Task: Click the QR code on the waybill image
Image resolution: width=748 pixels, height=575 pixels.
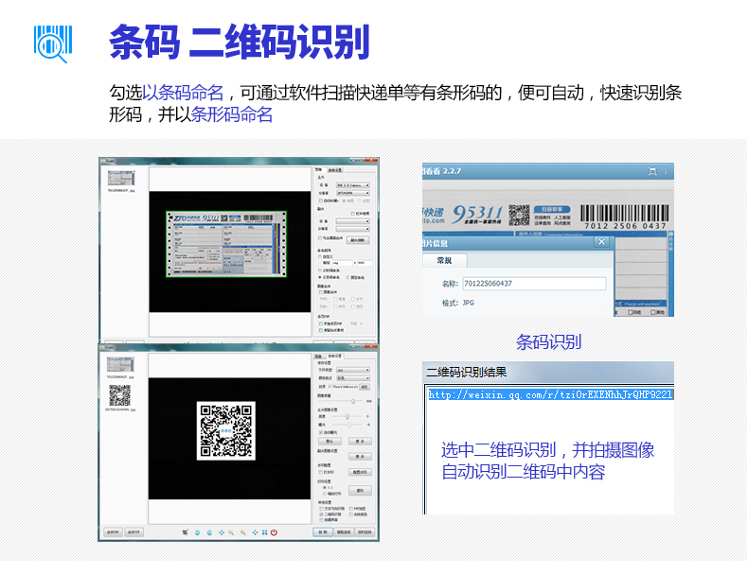Action: coord(519,215)
